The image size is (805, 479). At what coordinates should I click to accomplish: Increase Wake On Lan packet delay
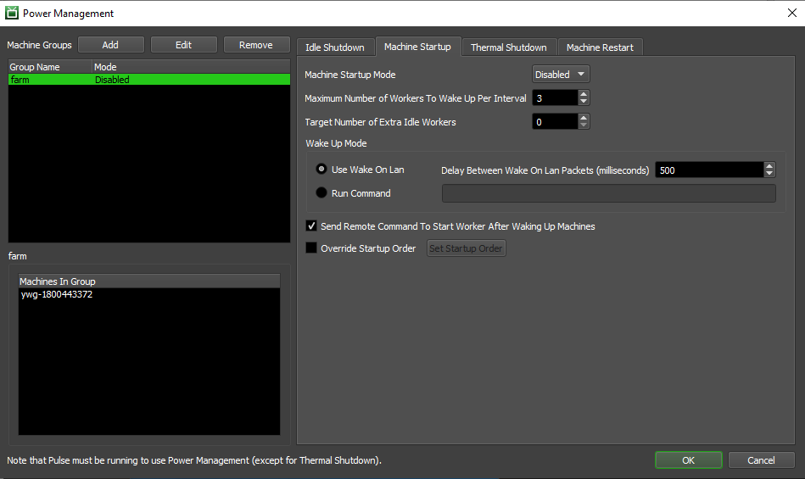(769, 165)
